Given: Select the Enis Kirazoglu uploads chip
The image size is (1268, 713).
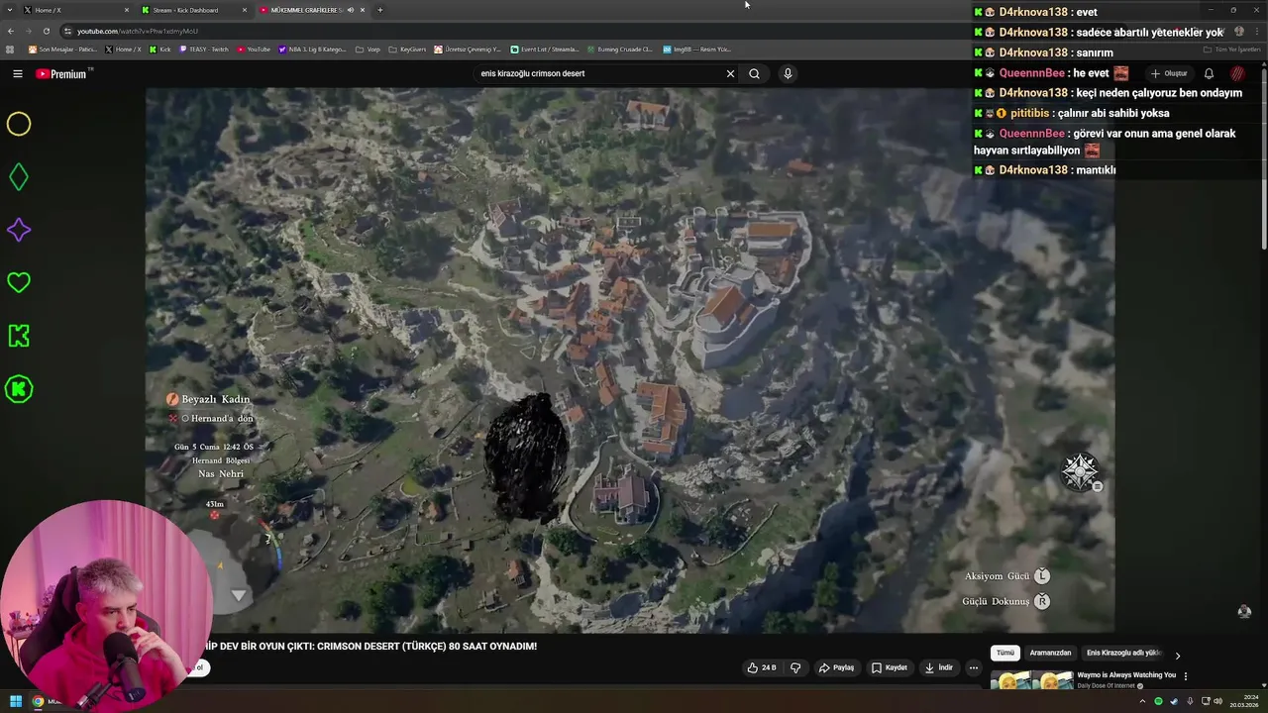Looking at the screenshot, I should [1123, 653].
